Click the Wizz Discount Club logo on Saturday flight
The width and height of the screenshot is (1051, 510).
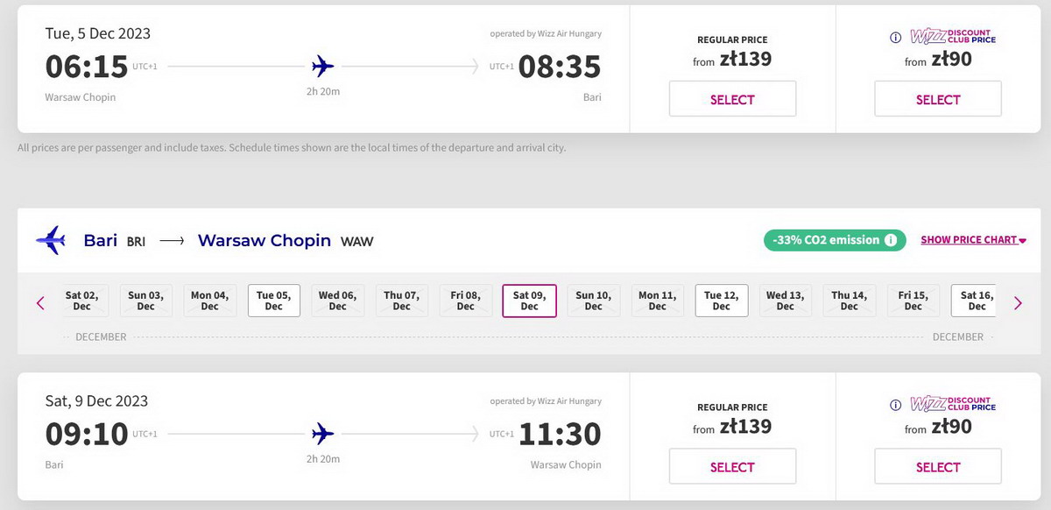953,405
